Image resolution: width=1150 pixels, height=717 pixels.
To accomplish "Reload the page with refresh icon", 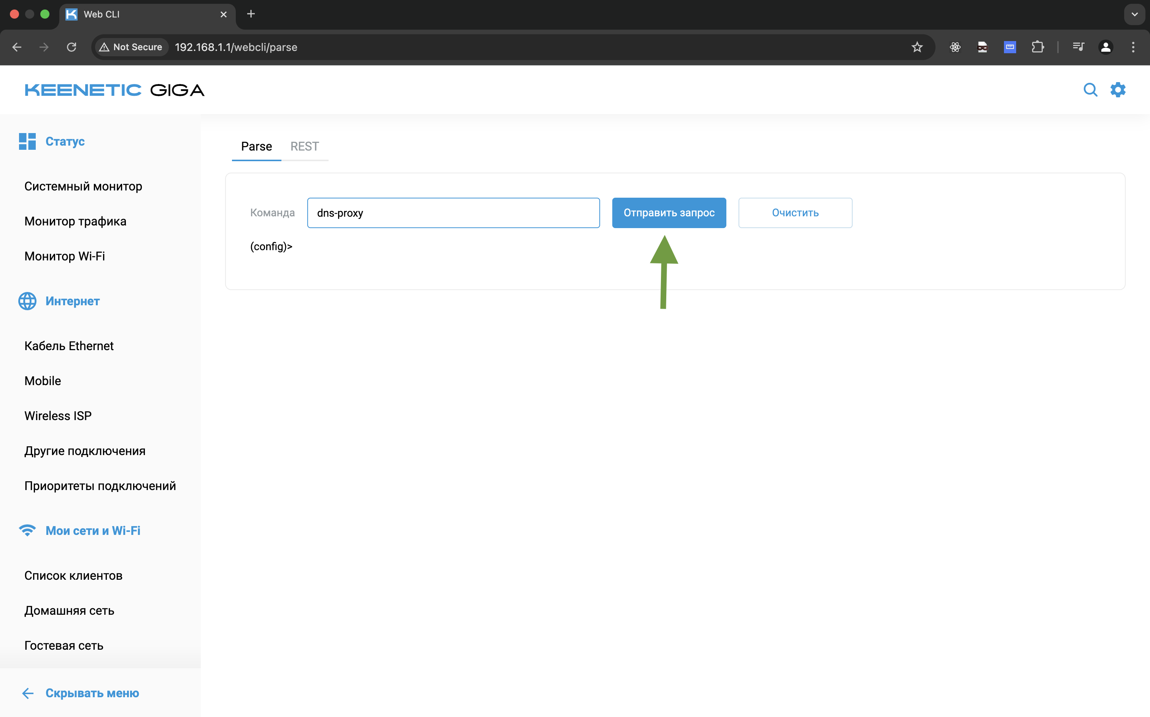I will coord(71,47).
